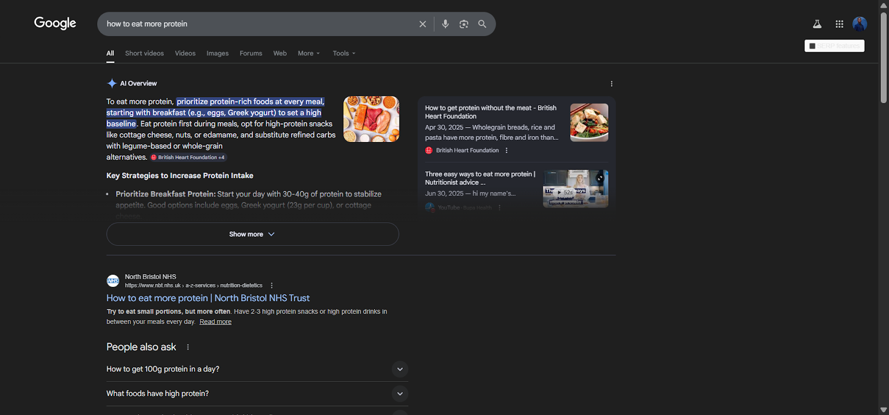Click the scrollbar down arrow
Image resolution: width=889 pixels, height=415 pixels.
coord(883,410)
